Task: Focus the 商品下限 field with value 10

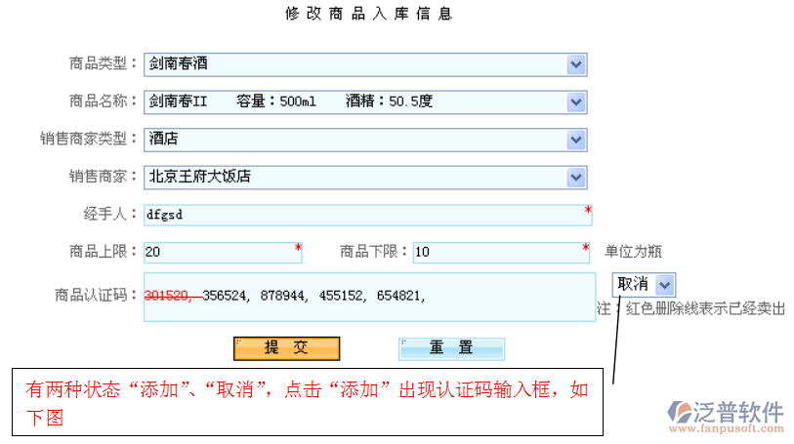Action: [501, 253]
